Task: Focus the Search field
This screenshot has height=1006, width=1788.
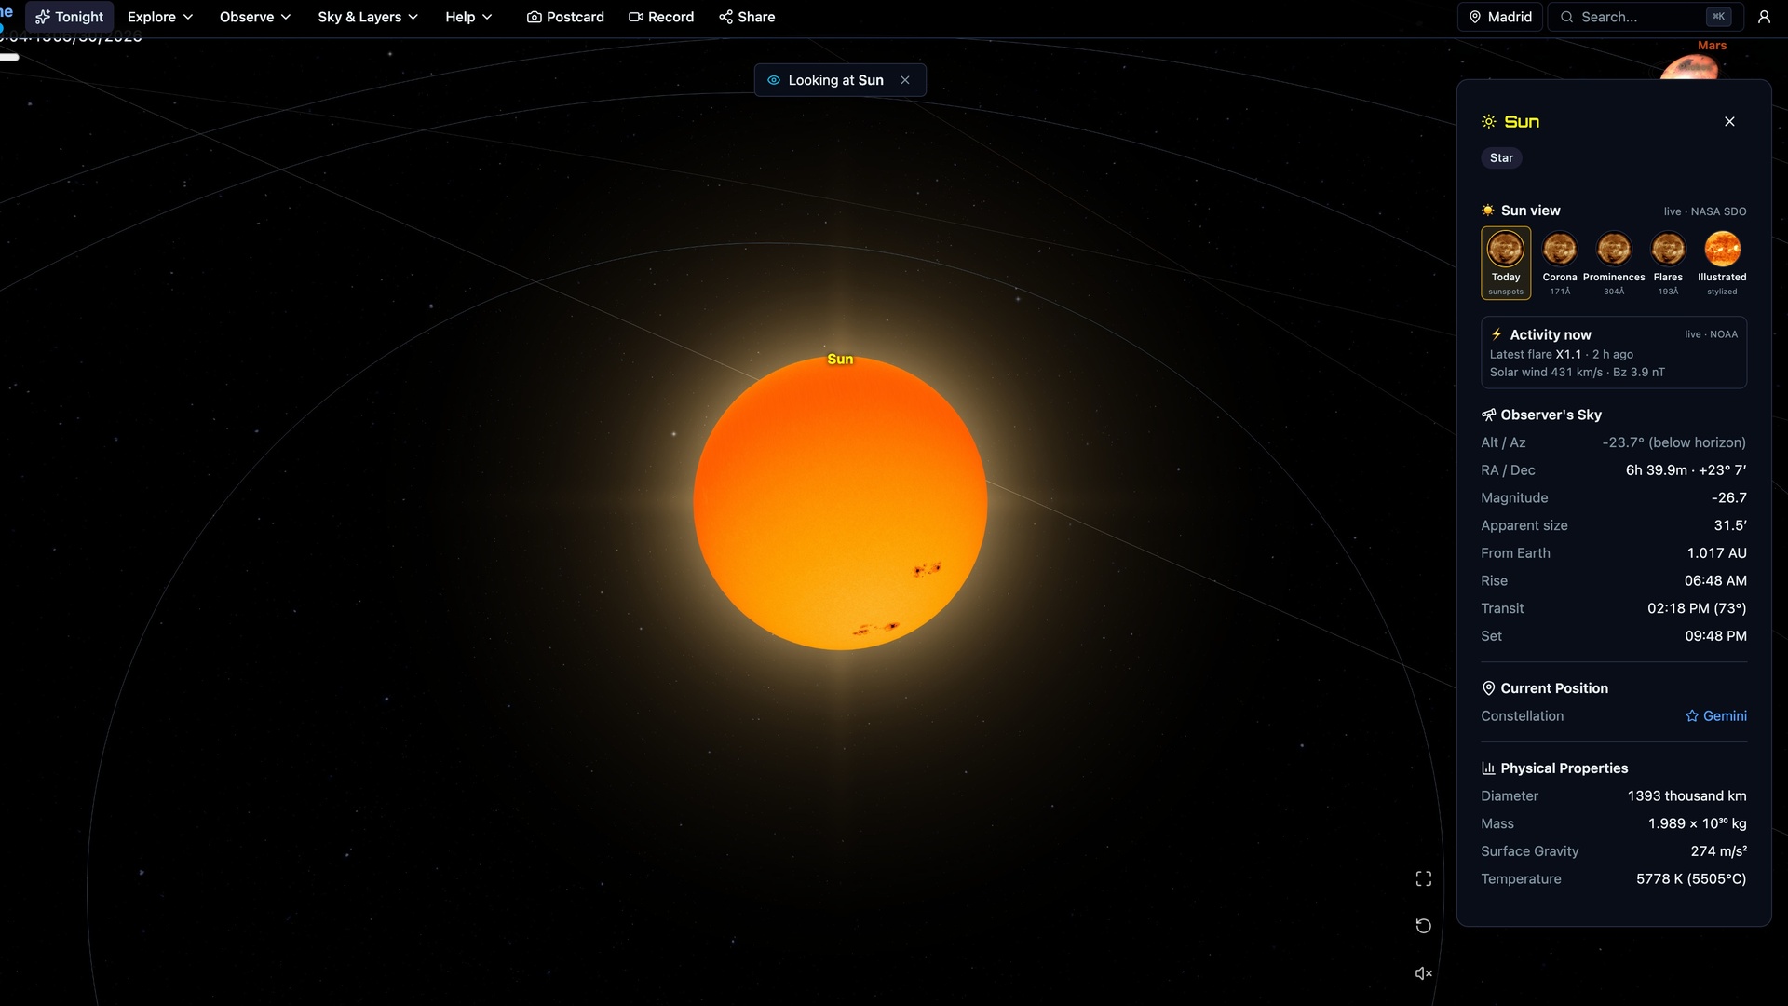Action: pos(1646,17)
